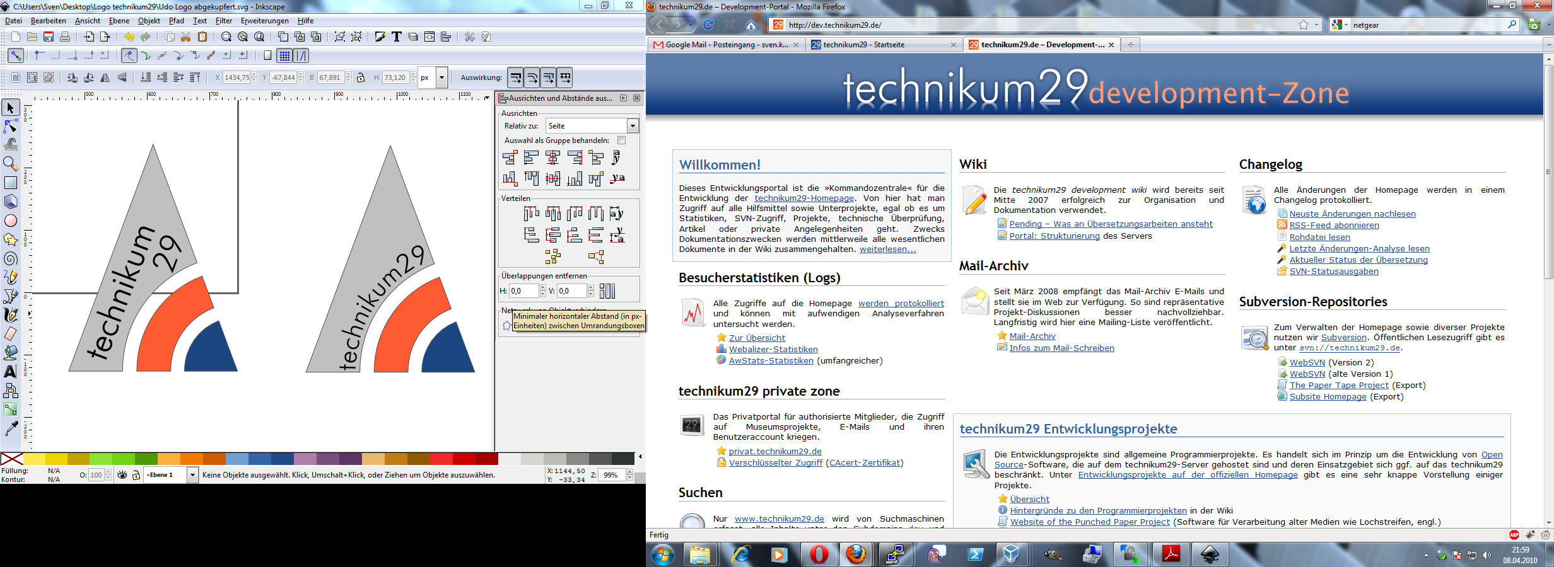Select the Spiral tool
Image resolution: width=1554 pixels, height=567 pixels.
coord(11,258)
